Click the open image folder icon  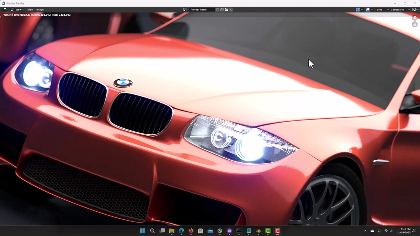[x=226, y=10]
